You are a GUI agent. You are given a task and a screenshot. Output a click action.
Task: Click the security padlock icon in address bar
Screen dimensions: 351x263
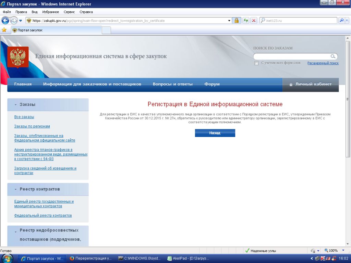coord(237,21)
